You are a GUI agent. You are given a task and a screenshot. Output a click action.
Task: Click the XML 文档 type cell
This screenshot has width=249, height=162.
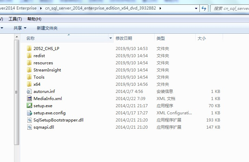(166, 98)
